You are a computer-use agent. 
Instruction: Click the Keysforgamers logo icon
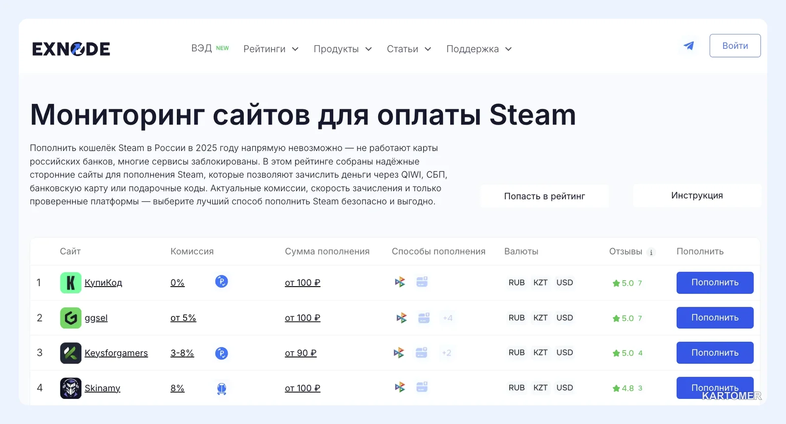pyautogui.click(x=70, y=353)
